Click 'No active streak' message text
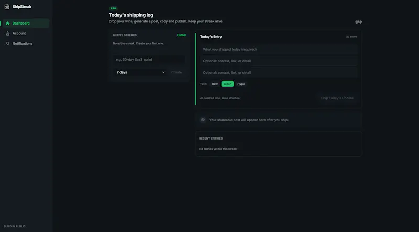 click(x=138, y=43)
